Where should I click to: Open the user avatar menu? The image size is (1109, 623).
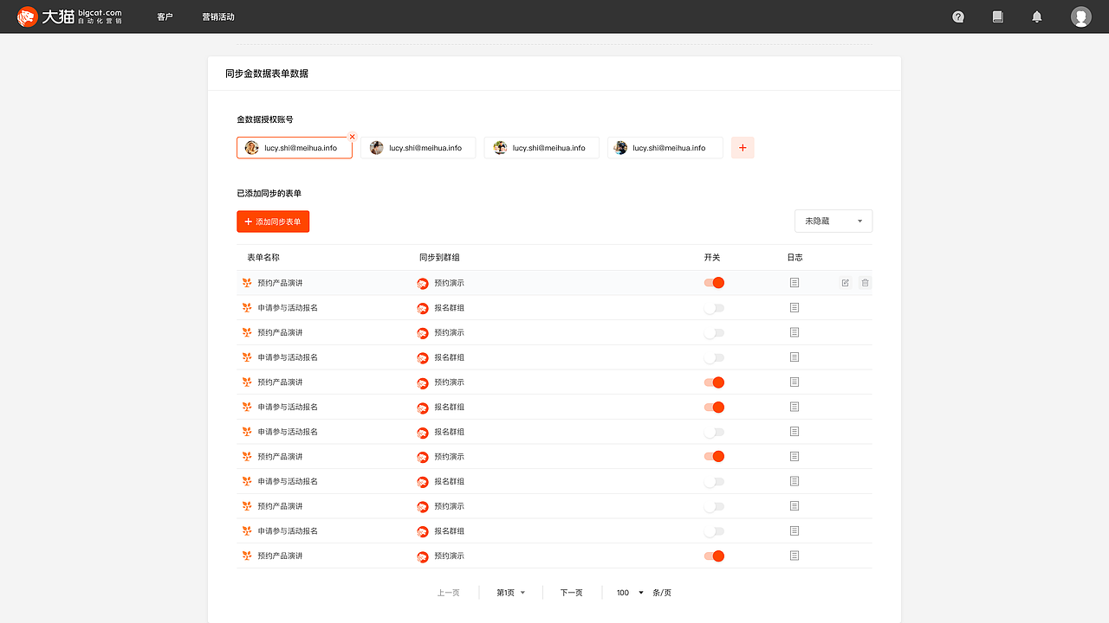tap(1080, 16)
